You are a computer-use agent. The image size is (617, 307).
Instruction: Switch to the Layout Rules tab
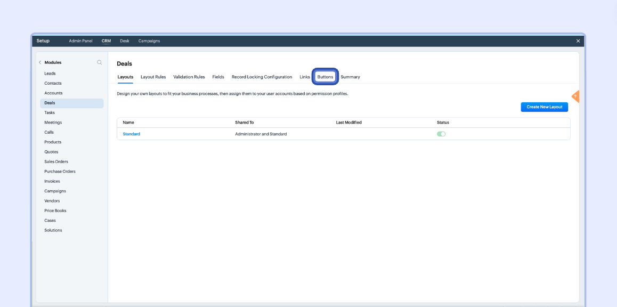tap(153, 77)
